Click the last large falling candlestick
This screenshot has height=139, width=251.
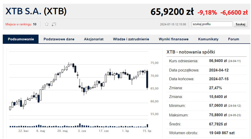pyautogui.click(x=147, y=79)
